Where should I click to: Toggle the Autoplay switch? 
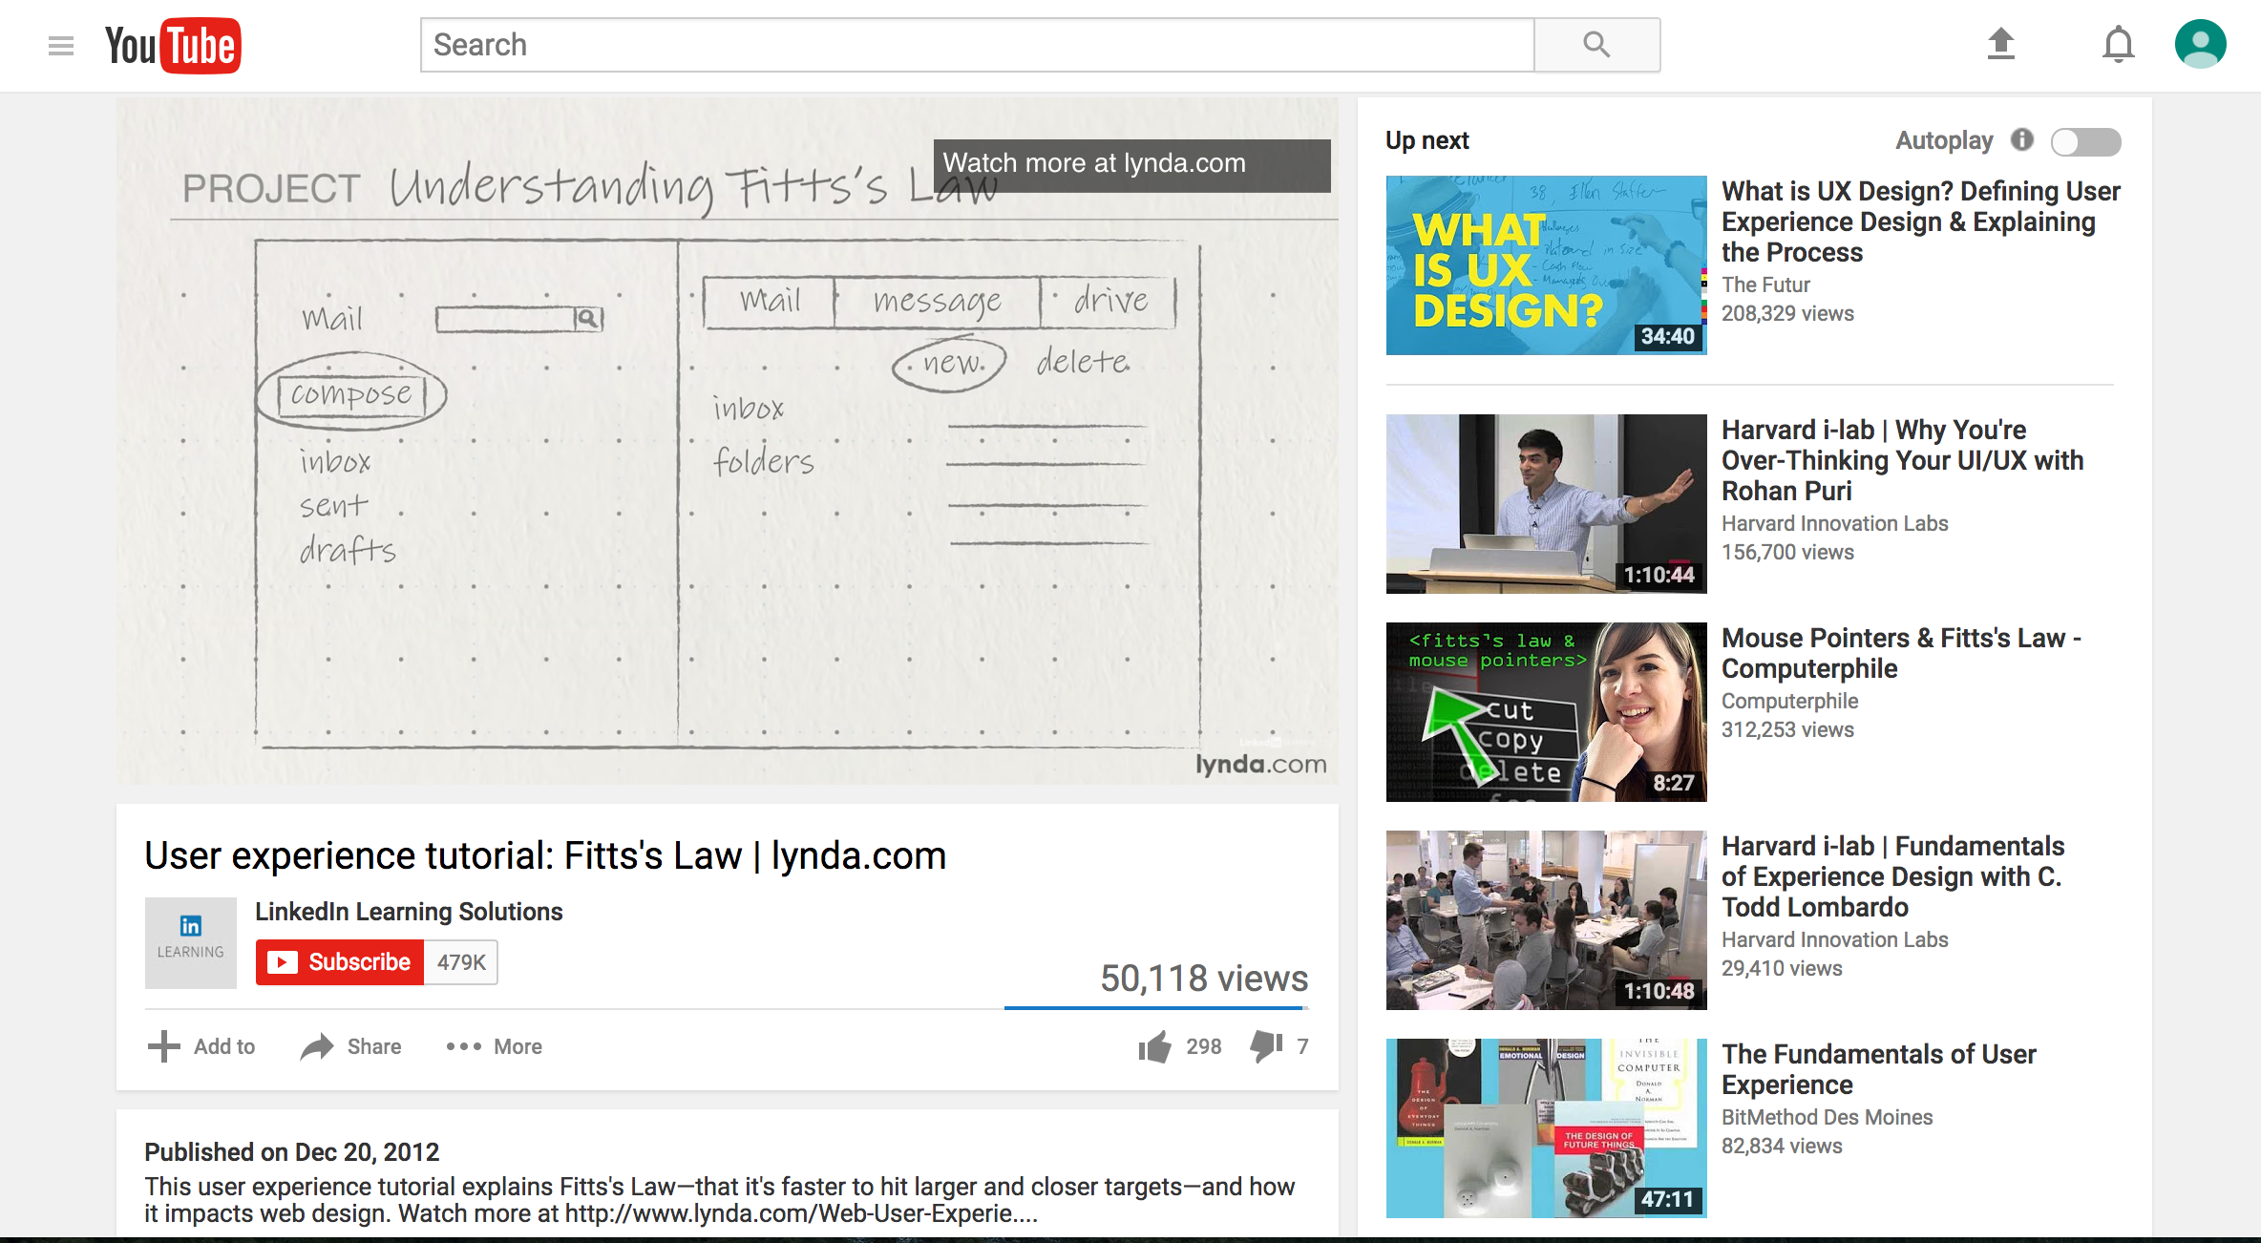coord(2085,141)
